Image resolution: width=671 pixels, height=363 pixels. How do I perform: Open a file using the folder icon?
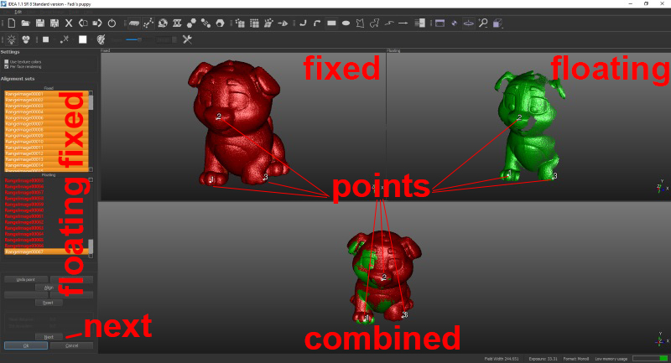[x=26, y=23]
